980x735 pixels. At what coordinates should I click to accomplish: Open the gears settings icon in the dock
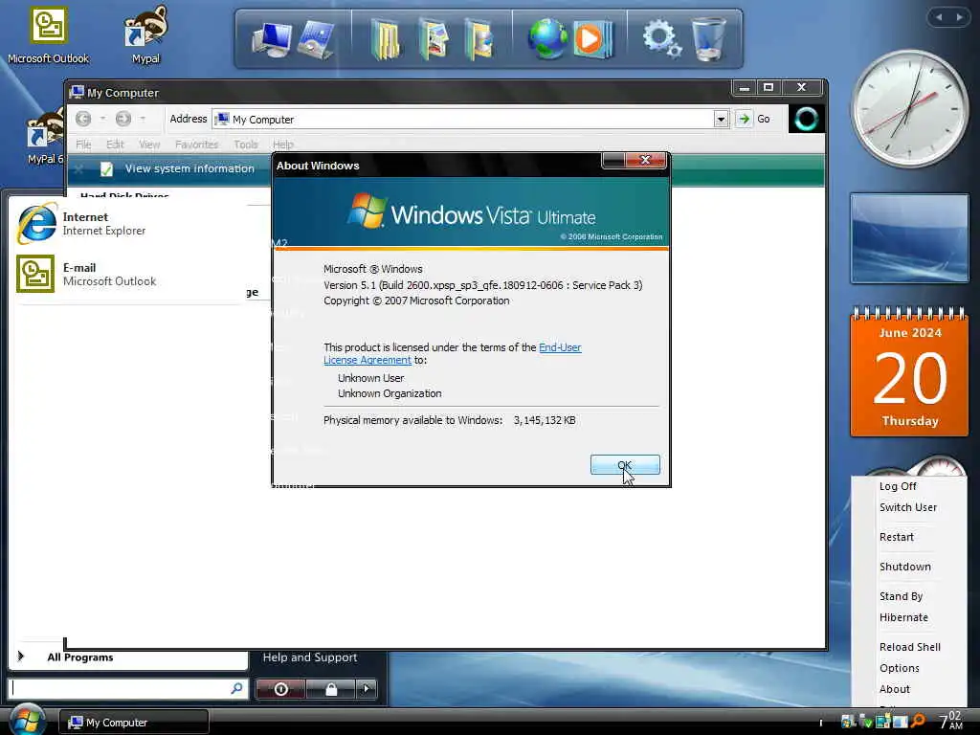click(x=662, y=38)
